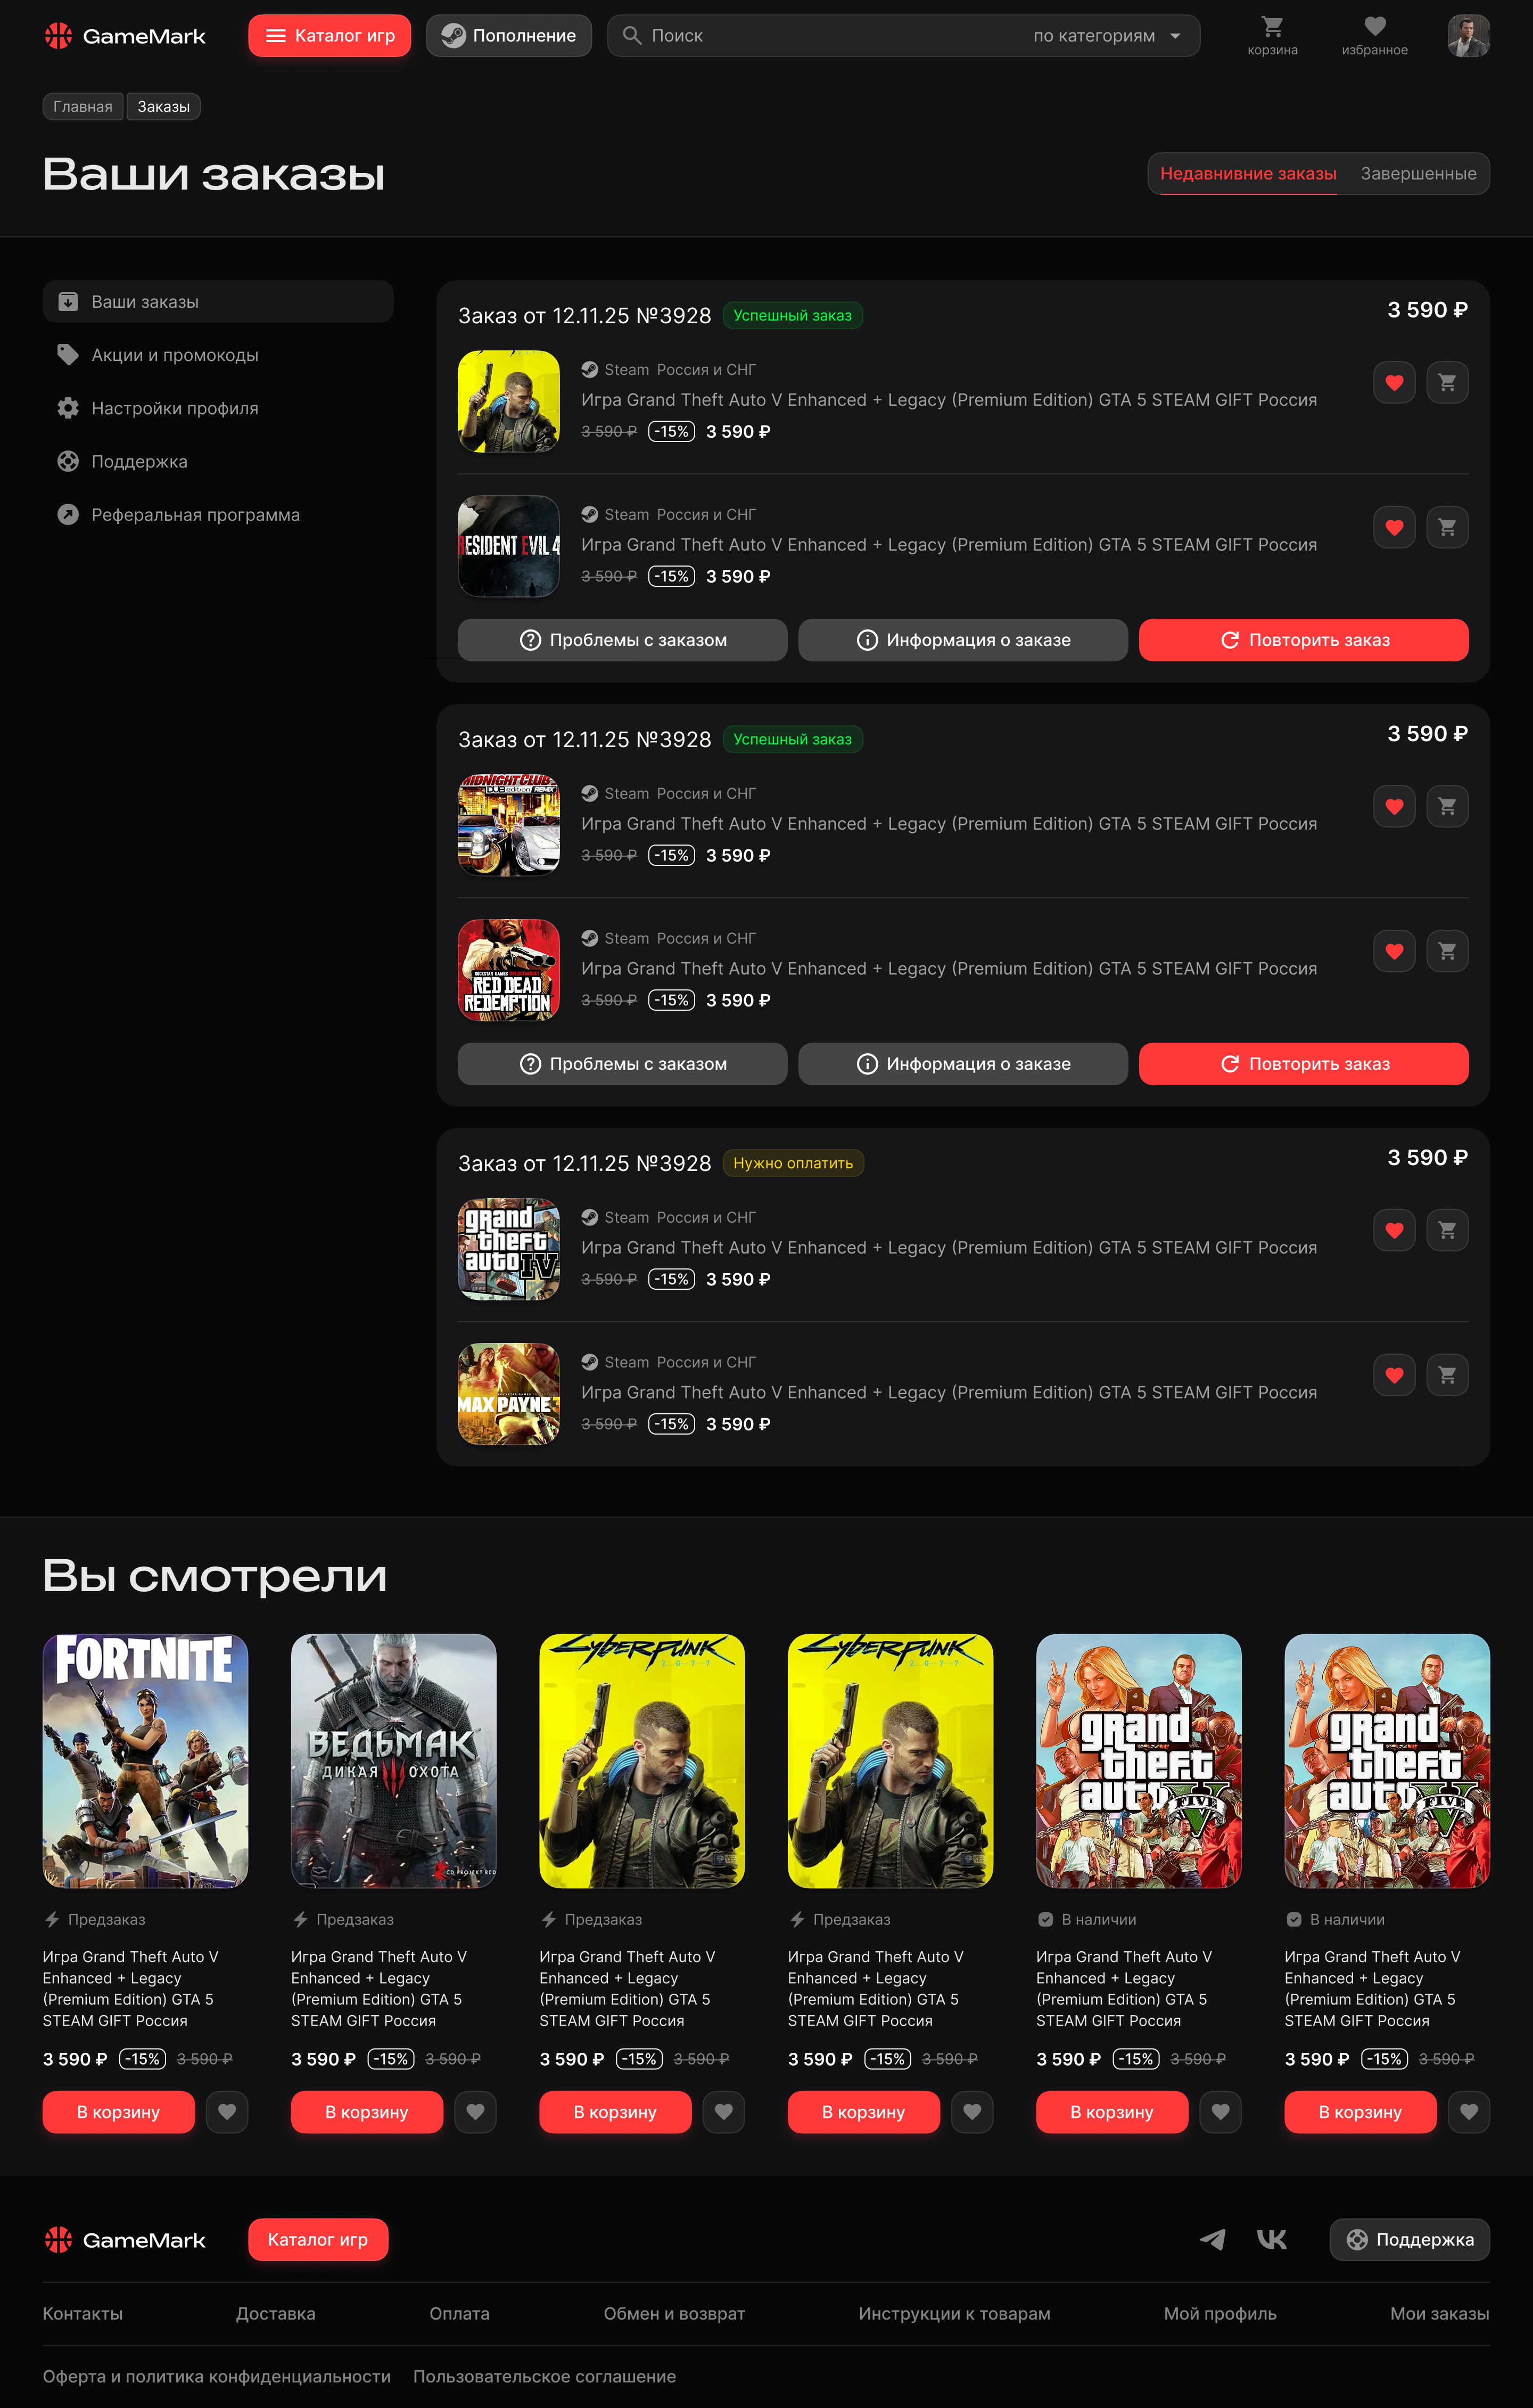1533x2408 pixels.
Task: Open the Resident Evil 4 order thumbnail
Action: click(x=509, y=546)
